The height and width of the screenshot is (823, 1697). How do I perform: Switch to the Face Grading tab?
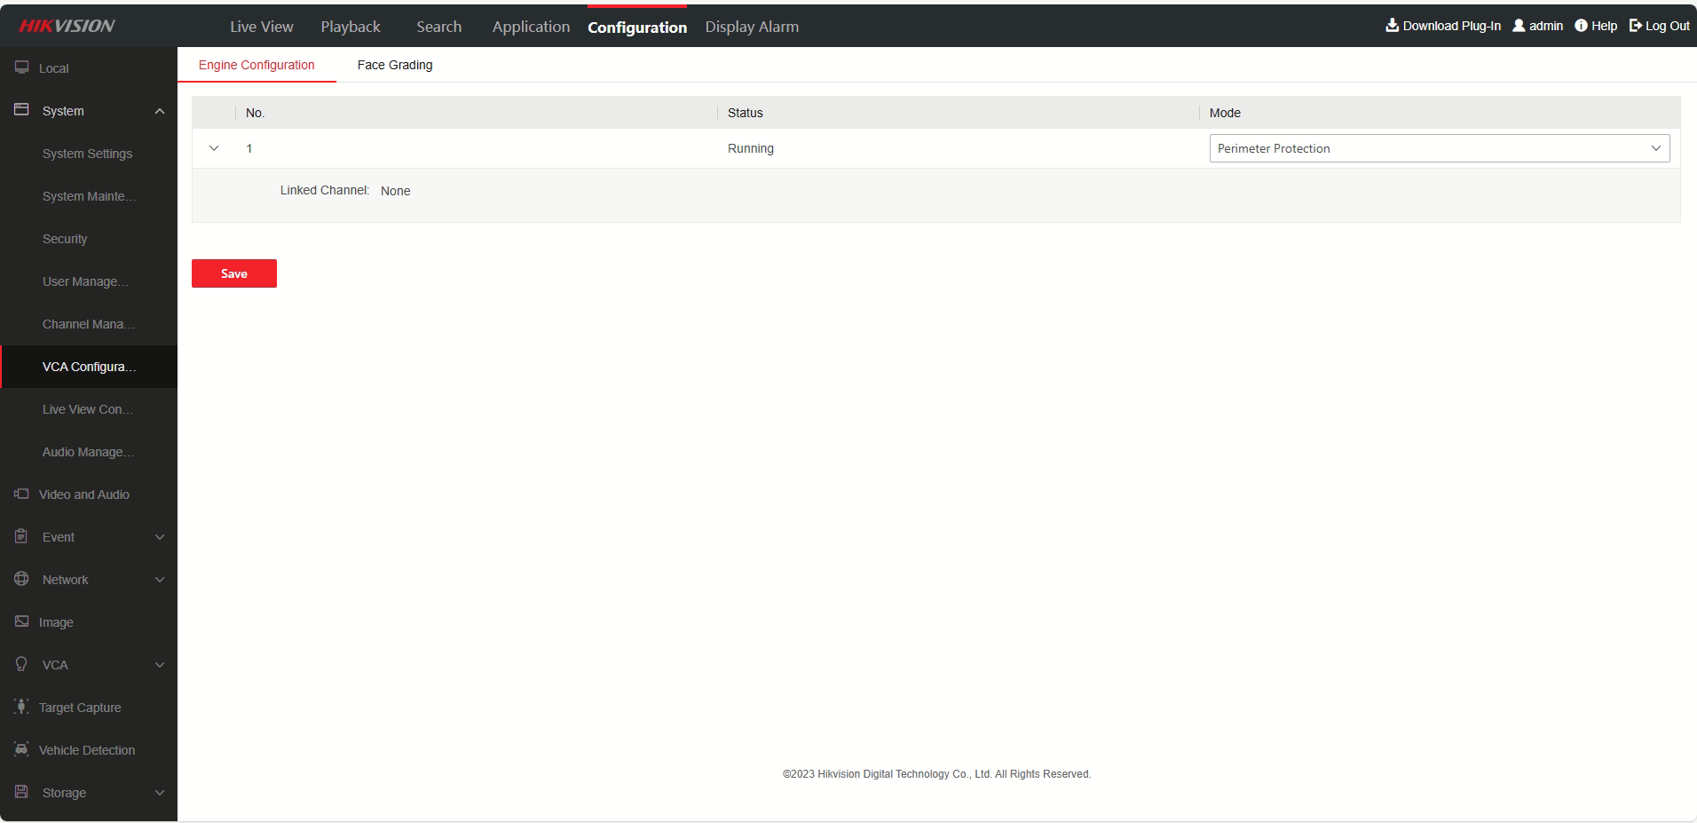(395, 65)
